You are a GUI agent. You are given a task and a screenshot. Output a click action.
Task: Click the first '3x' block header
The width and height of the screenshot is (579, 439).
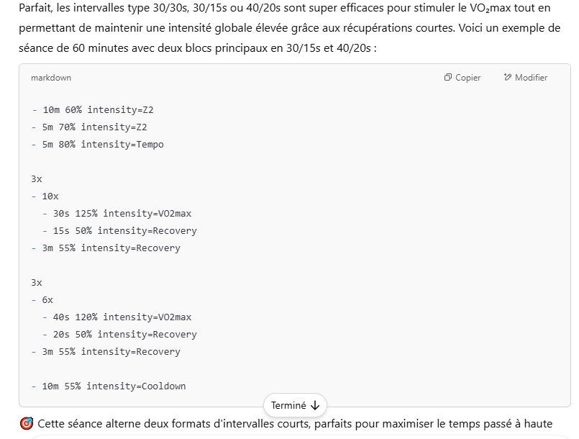pyautogui.click(x=37, y=179)
